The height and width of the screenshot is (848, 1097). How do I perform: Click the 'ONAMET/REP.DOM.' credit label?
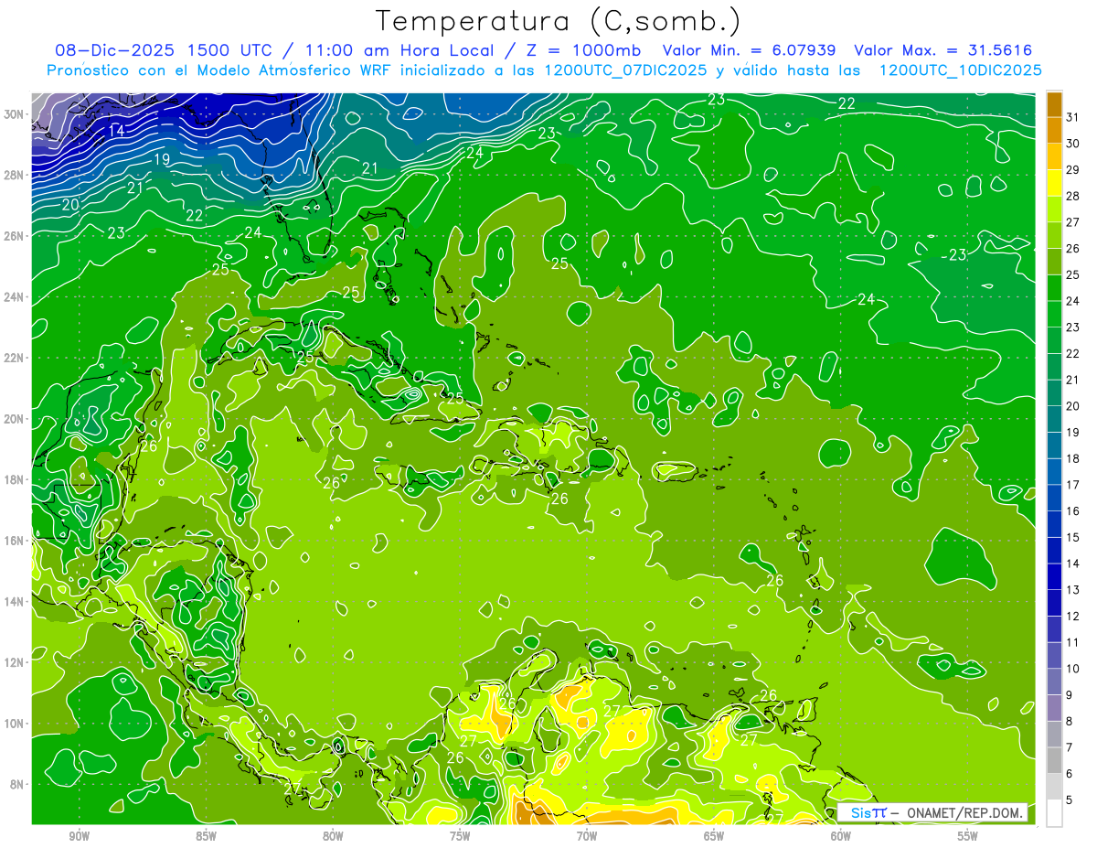tap(965, 813)
